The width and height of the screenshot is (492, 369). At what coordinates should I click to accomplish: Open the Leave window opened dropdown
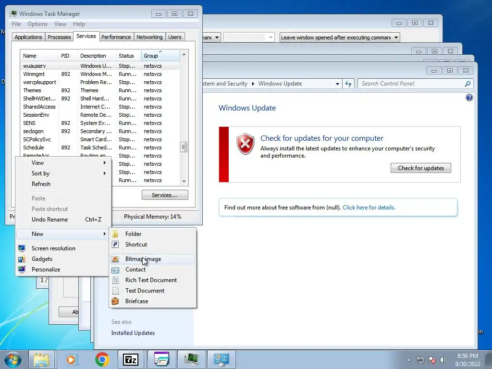click(340, 37)
